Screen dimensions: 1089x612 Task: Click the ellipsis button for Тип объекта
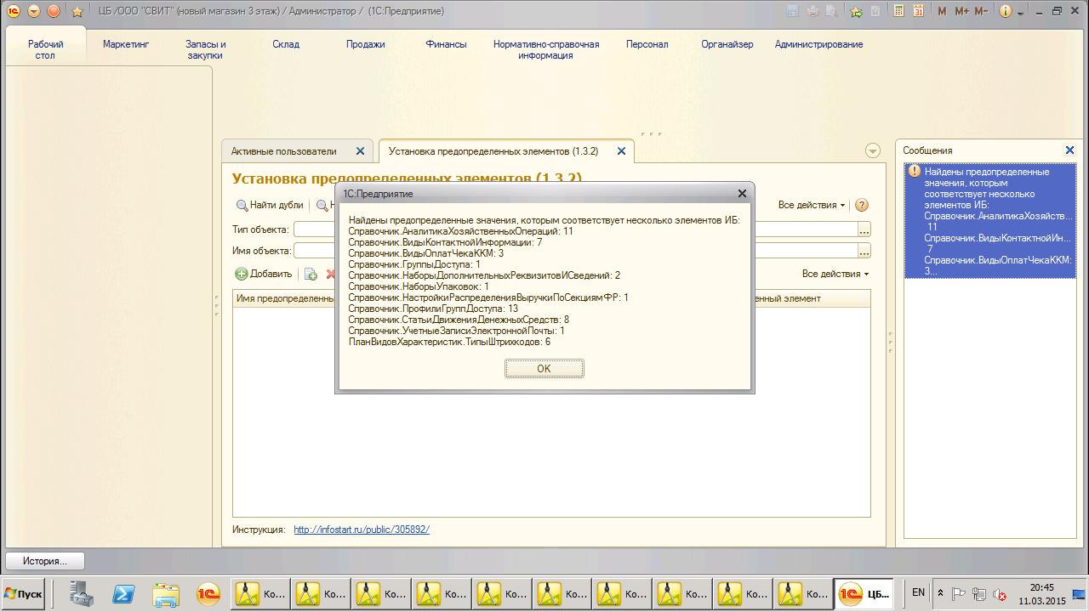click(x=864, y=229)
